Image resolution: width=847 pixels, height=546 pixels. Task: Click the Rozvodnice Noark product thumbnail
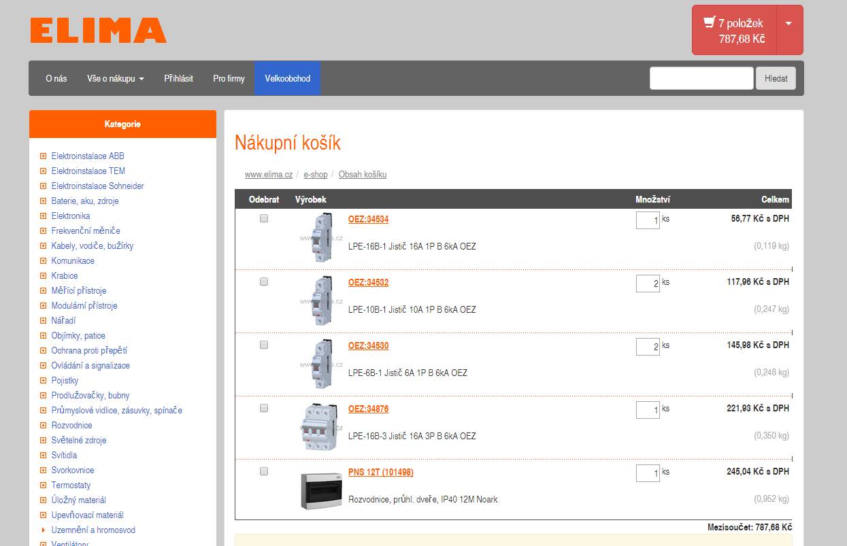pos(321,491)
